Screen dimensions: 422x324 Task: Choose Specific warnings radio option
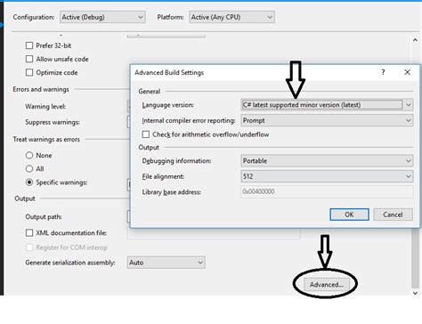29,182
